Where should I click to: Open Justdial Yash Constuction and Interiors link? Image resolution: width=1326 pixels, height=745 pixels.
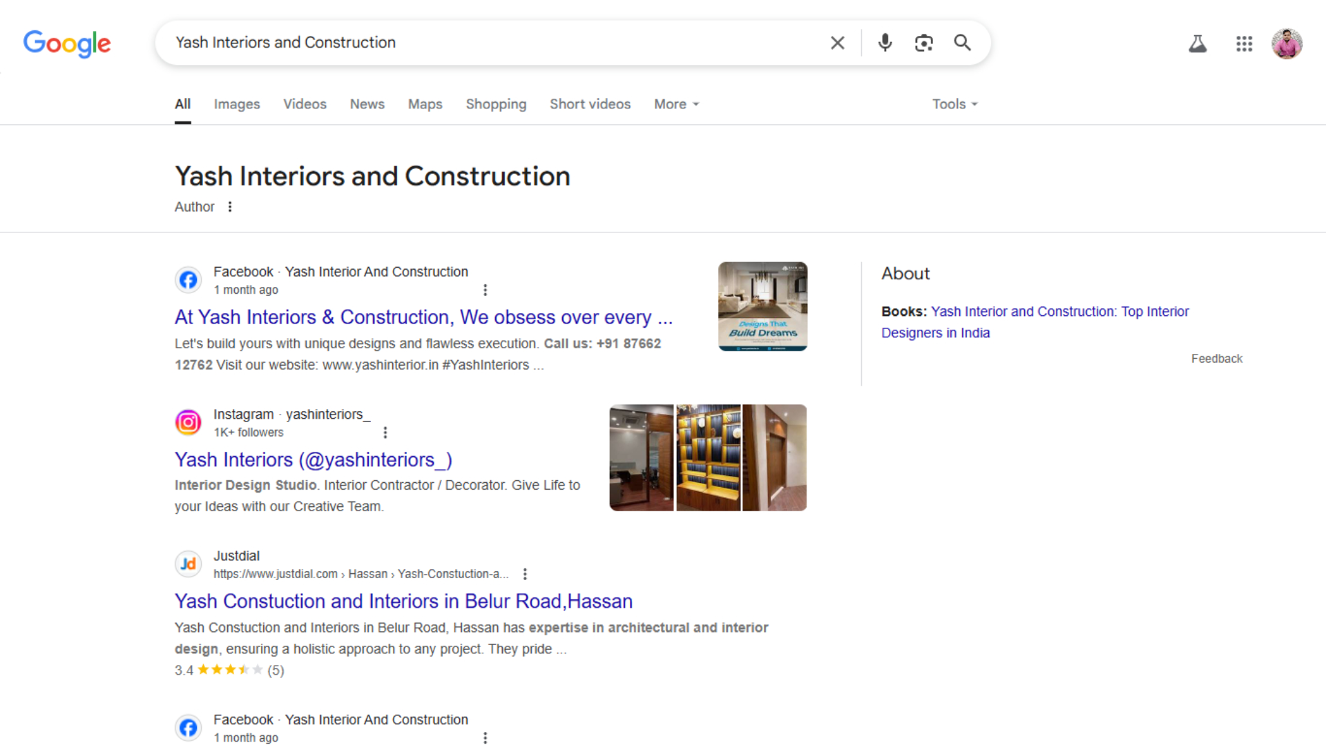click(403, 602)
